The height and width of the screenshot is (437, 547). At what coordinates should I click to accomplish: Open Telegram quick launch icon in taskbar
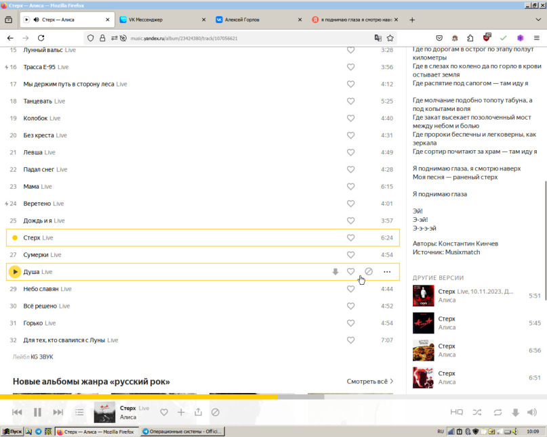tap(39, 432)
